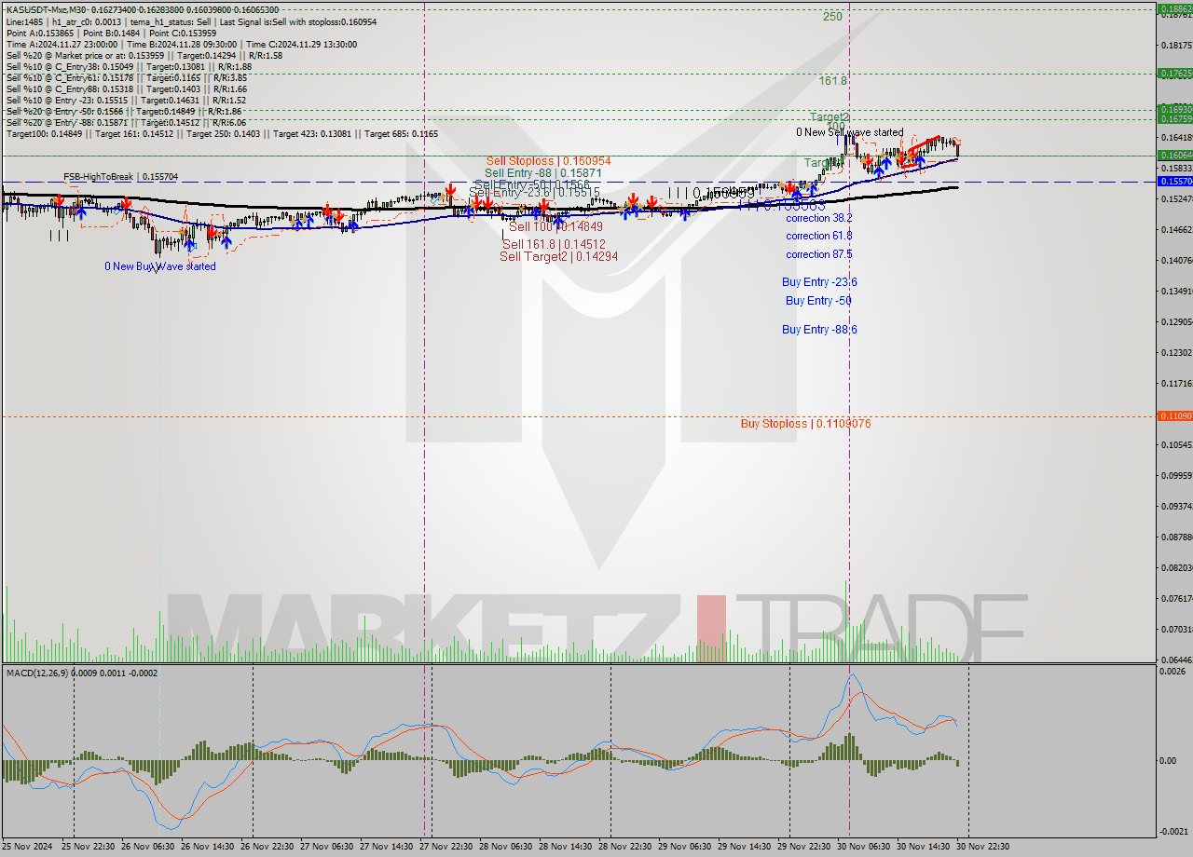1193x857 pixels.
Task: Click the 'Sell %10 @ Entry -23: 0.15515' line
Action: pyautogui.click(x=126, y=100)
